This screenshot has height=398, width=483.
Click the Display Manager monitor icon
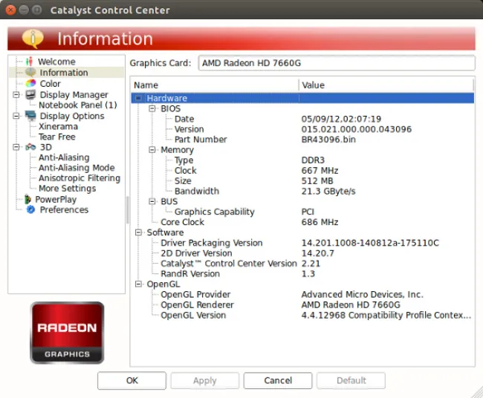click(x=30, y=95)
